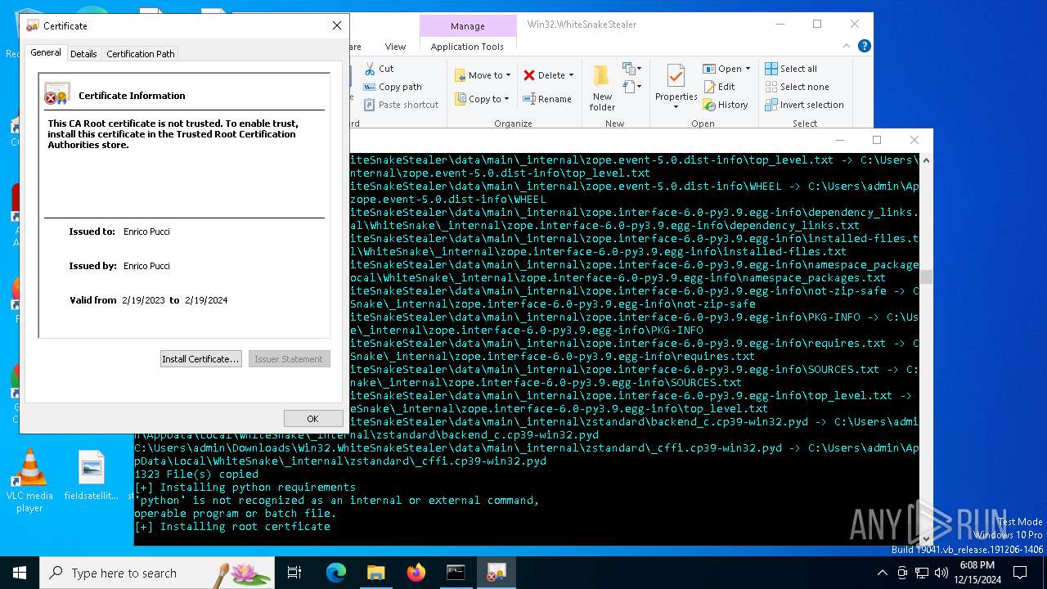Launch Firefox from taskbar
Screen dimensions: 1047x589
click(416, 573)
